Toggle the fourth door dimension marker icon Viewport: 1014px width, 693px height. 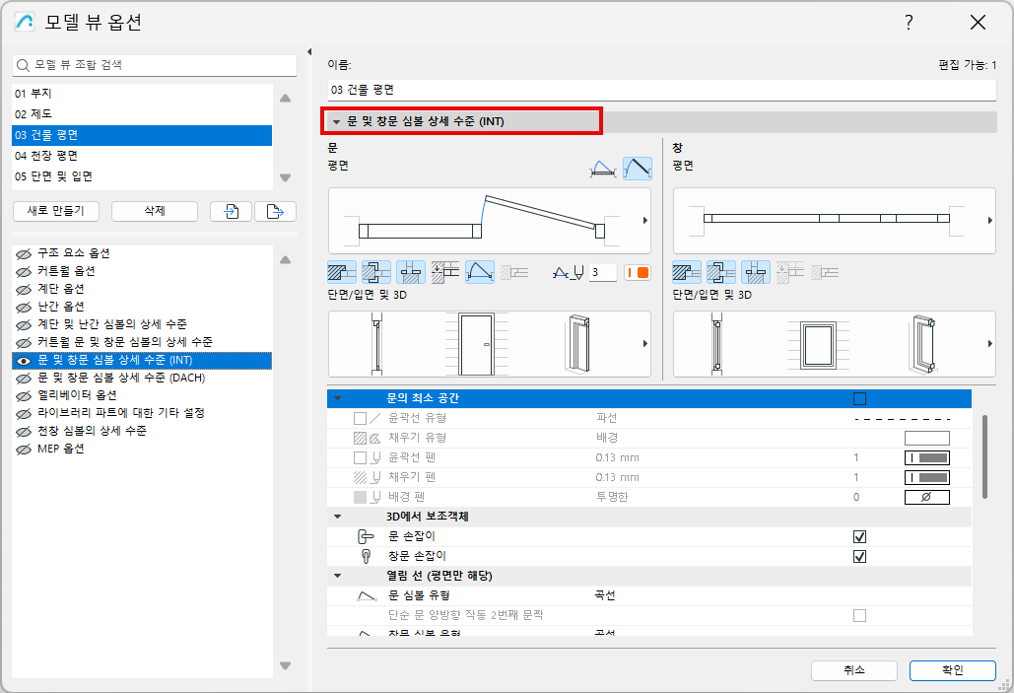click(x=445, y=272)
